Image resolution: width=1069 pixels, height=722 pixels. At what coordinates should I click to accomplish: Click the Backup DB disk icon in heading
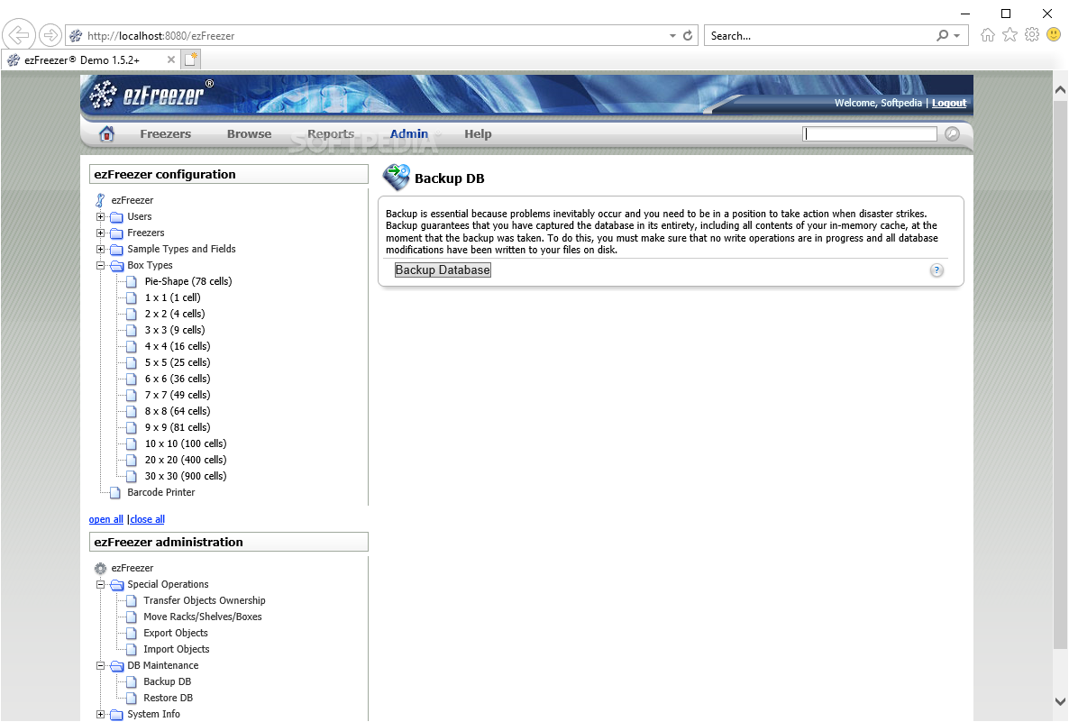pos(396,178)
